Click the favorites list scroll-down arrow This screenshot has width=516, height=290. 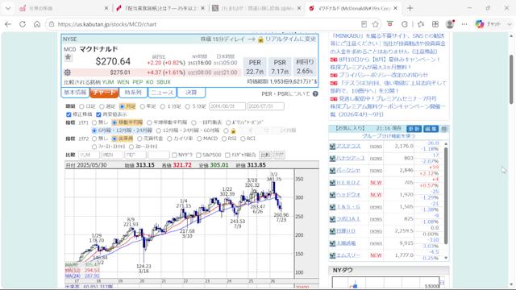coord(446,258)
